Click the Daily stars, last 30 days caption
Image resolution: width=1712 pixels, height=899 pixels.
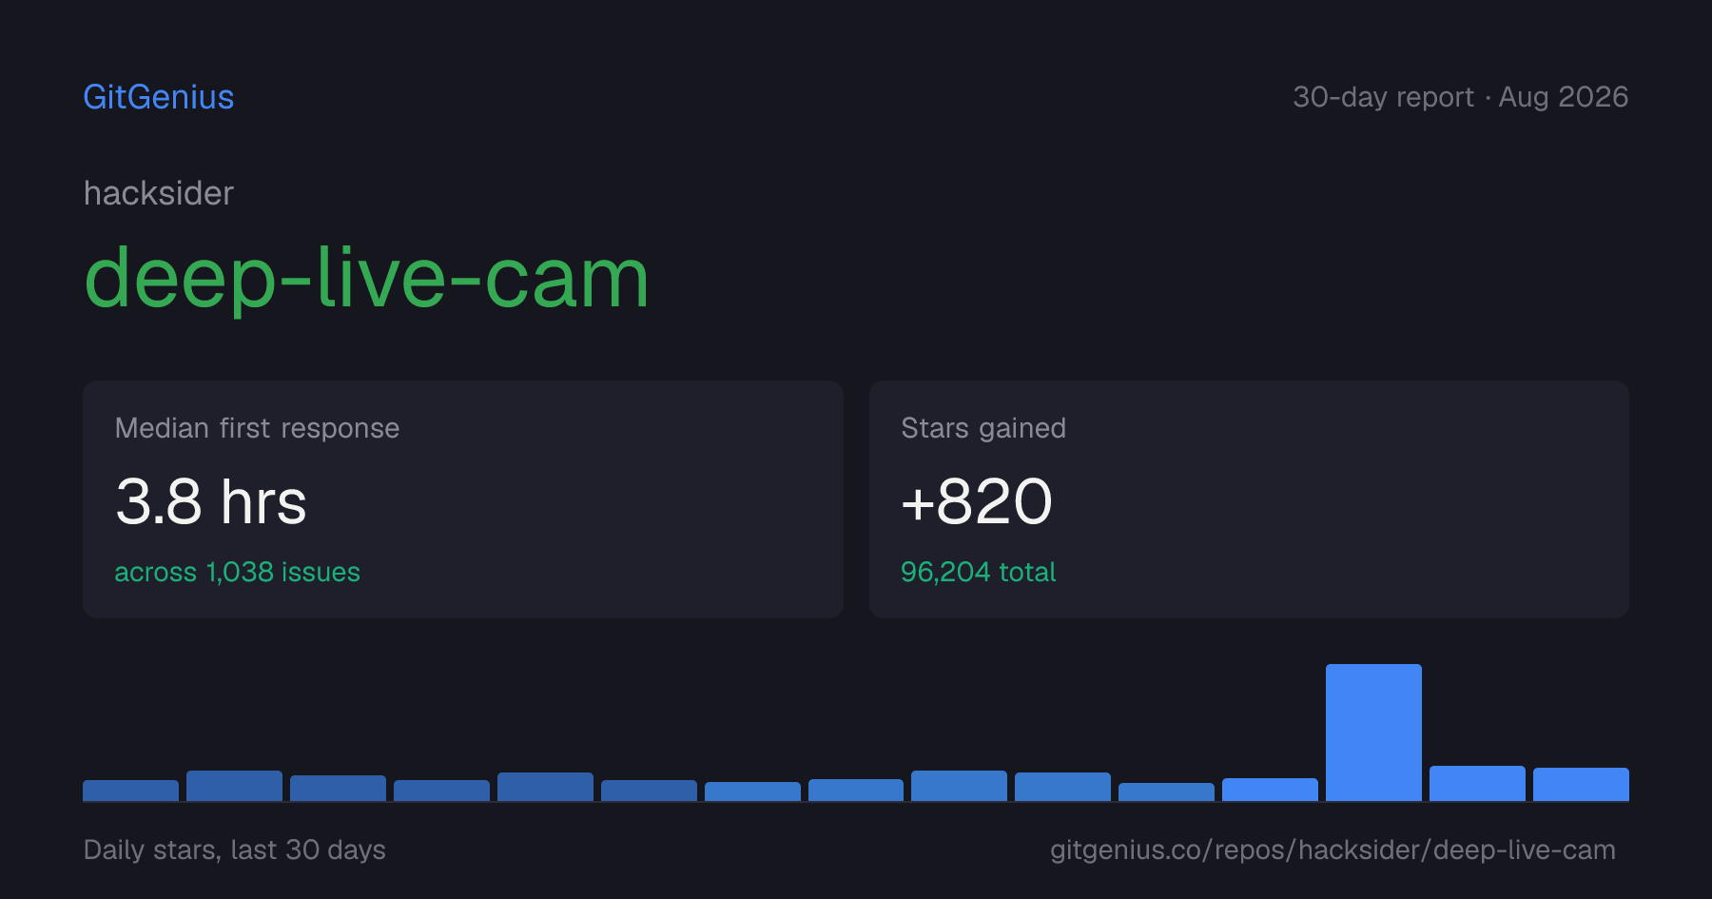pos(235,850)
